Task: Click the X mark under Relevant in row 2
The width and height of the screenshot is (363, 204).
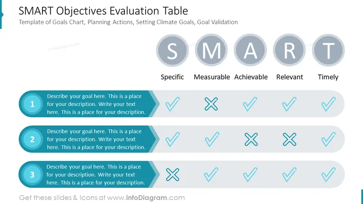Action: pos(289,139)
